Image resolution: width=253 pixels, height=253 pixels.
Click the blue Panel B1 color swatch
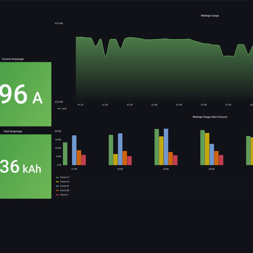57,186
